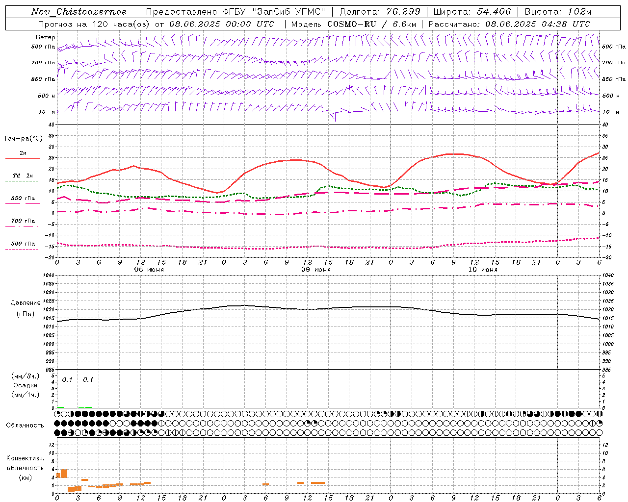Select the 09 июня date label

[x=316, y=270]
